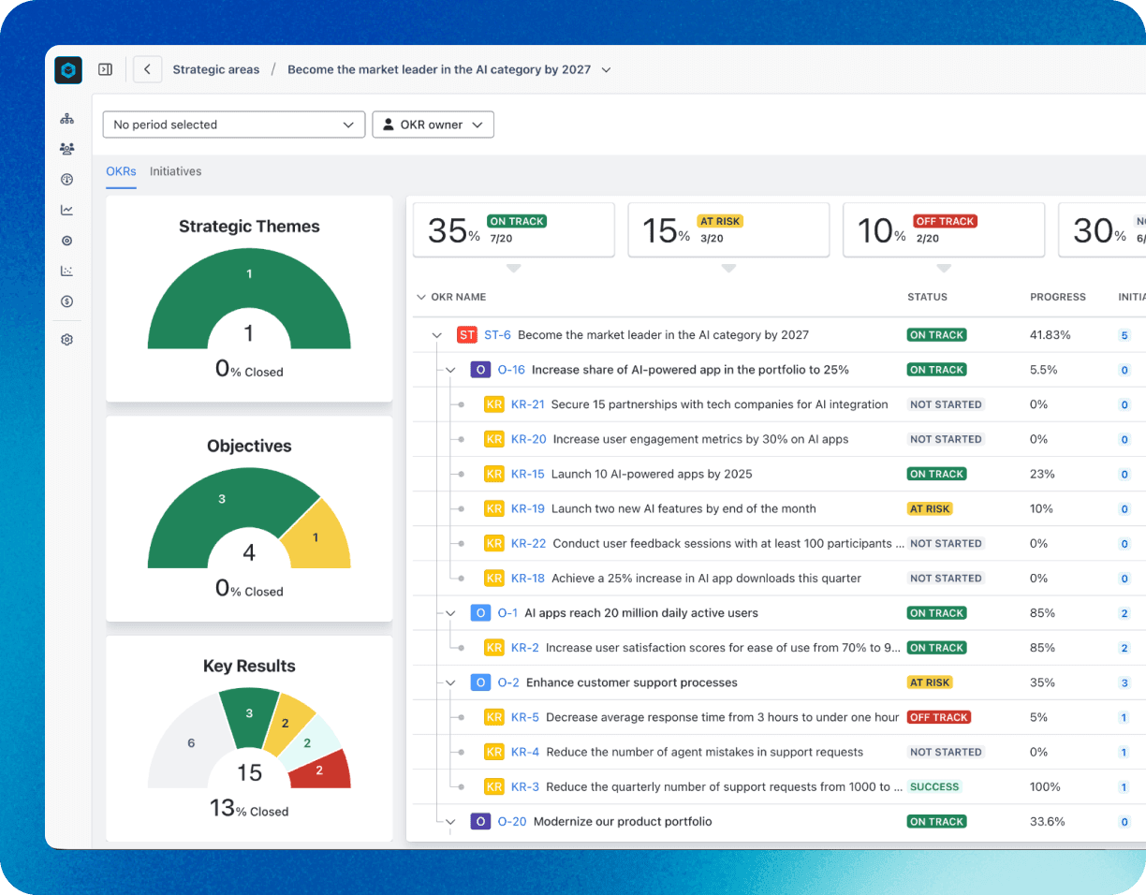Collapse the O-20 objective row
1146x895 pixels.
tap(450, 821)
